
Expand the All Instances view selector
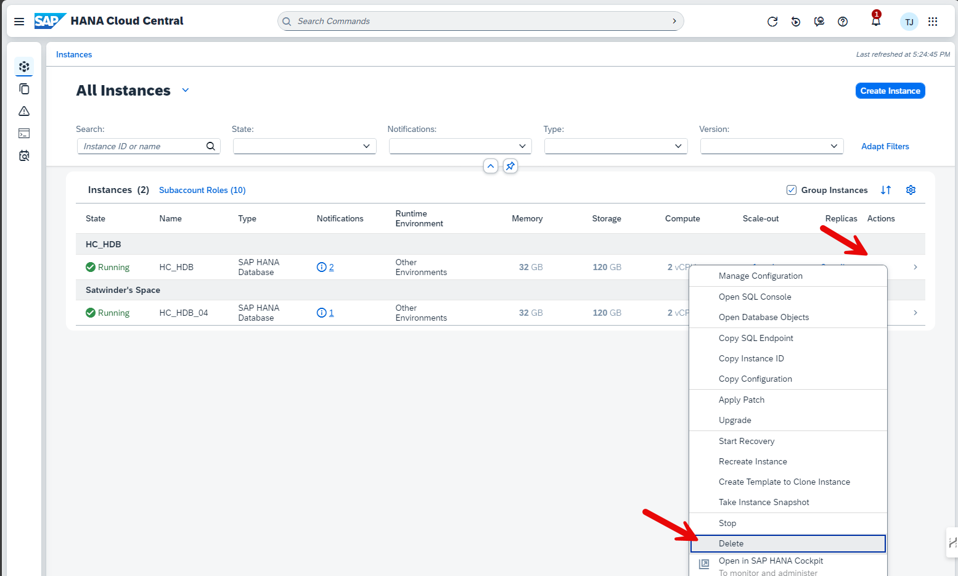(x=186, y=91)
